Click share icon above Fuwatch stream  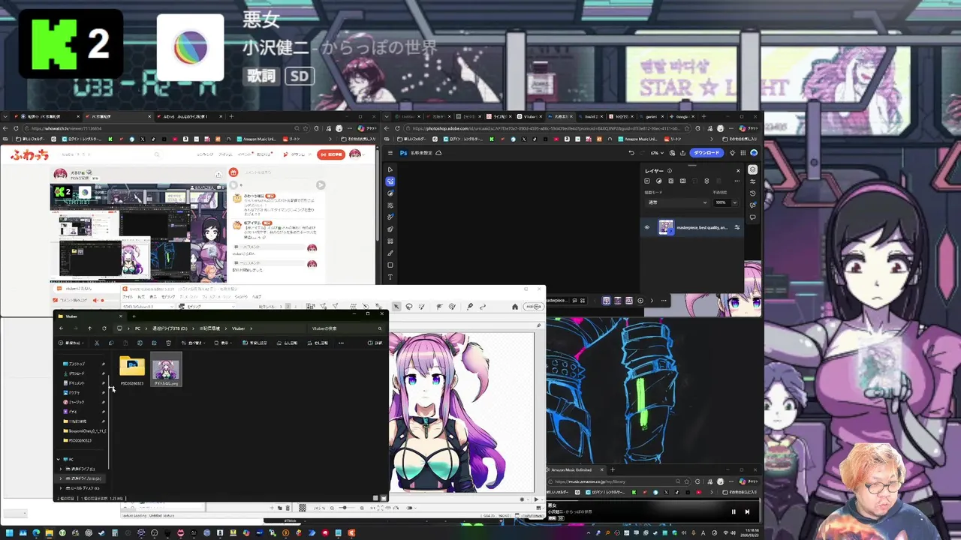click(x=218, y=173)
